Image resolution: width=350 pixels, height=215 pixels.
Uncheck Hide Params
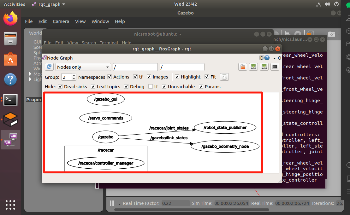click(201, 86)
